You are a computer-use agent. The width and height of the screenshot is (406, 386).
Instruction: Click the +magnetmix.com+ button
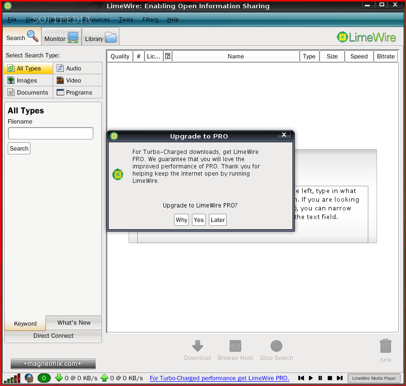pyautogui.click(x=53, y=364)
